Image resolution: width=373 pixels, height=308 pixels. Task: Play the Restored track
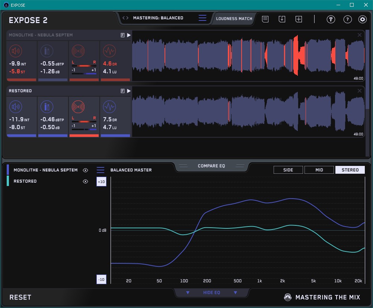129,91
